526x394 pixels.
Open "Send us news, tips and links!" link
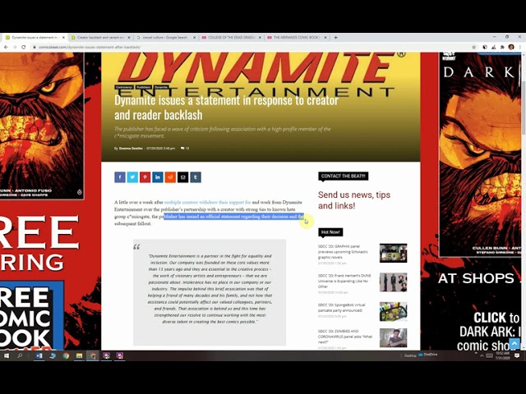point(353,200)
